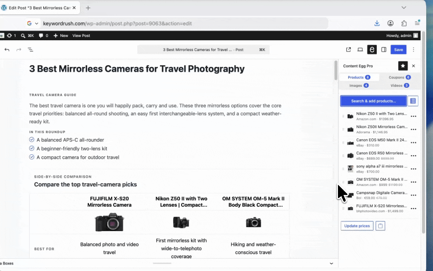Viewport: 433px width, 271px height.
Task: Open the browser account profile icon
Action: (390, 23)
